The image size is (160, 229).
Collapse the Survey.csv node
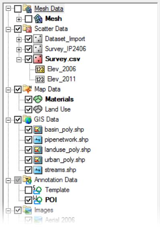pyautogui.click(x=19, y=60)
